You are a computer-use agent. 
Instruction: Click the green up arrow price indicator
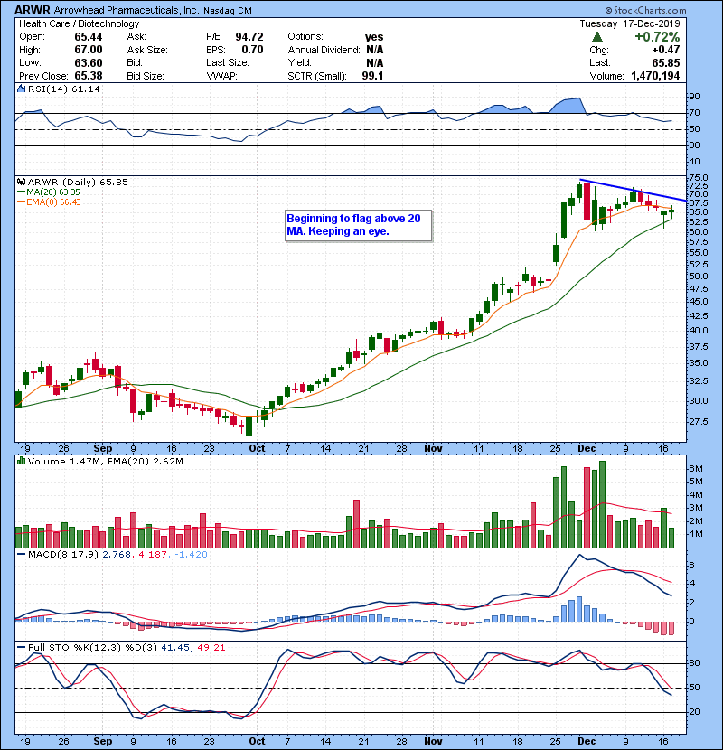tap(597, 37)
